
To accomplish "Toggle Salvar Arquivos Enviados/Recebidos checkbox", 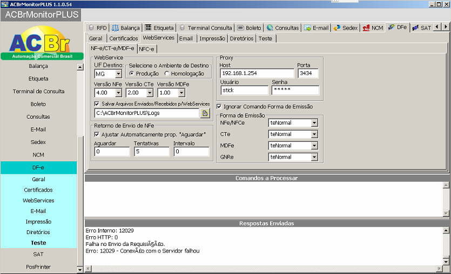I will (x=97, y=104).
